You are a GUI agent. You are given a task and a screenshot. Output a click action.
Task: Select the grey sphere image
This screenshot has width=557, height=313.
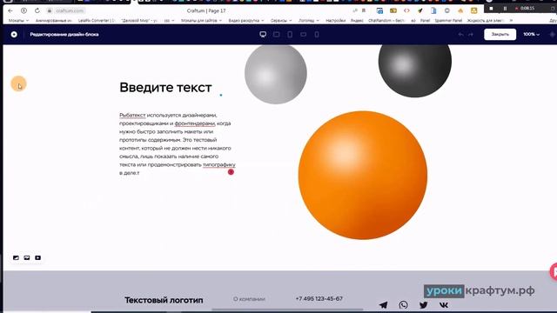point(276,74)
